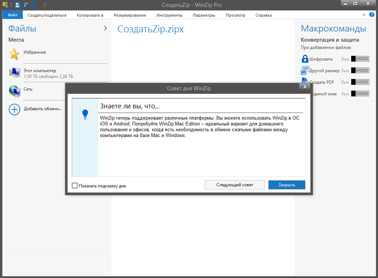Maximize the WinZip Pro window

point(355,3)
